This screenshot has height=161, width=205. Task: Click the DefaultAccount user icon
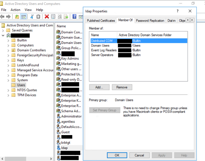pos(59,127)
